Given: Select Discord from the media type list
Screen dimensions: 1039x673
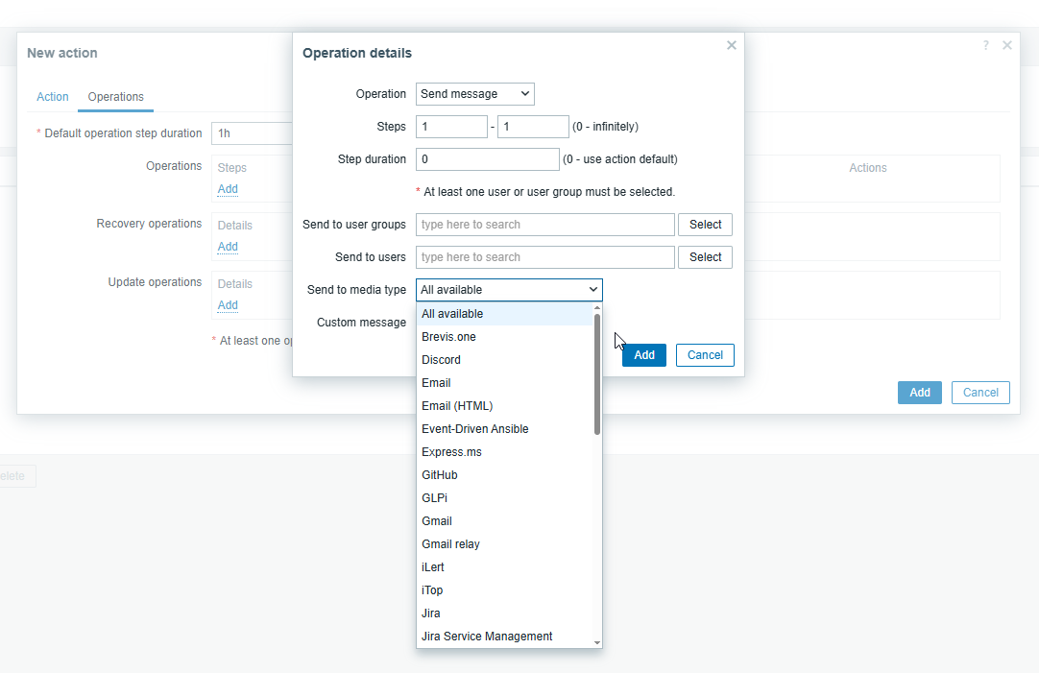Looking at the screenshot, I should [x=441, y=360].
